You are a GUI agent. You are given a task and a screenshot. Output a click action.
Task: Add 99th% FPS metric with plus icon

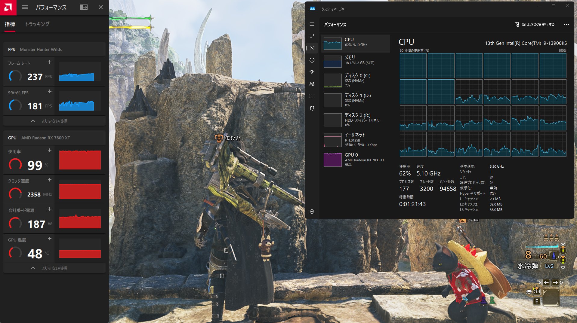tap(50, 91)
